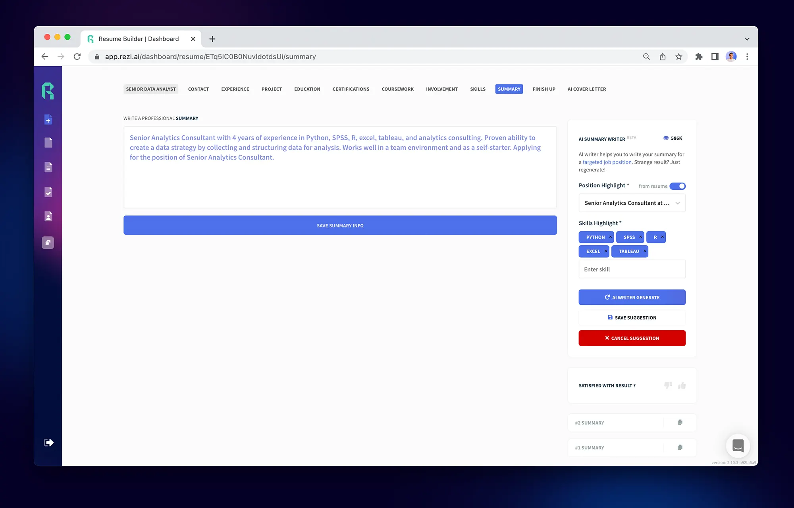Viewport: 794px width, 508px height.
Task: Give a thumbs down under Satisfied With Result
Action: (x=668, y=385)
